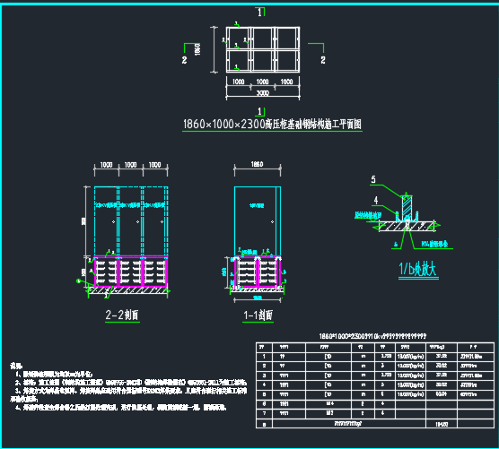Click the "M14" cell in table row 6
This screenshot has width=499, height=449.
tap(328, 404)
